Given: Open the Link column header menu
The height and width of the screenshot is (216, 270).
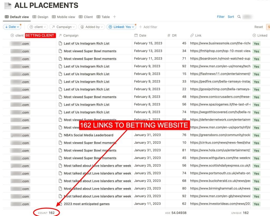Looking at the screenshot, I should pos(196,36).
